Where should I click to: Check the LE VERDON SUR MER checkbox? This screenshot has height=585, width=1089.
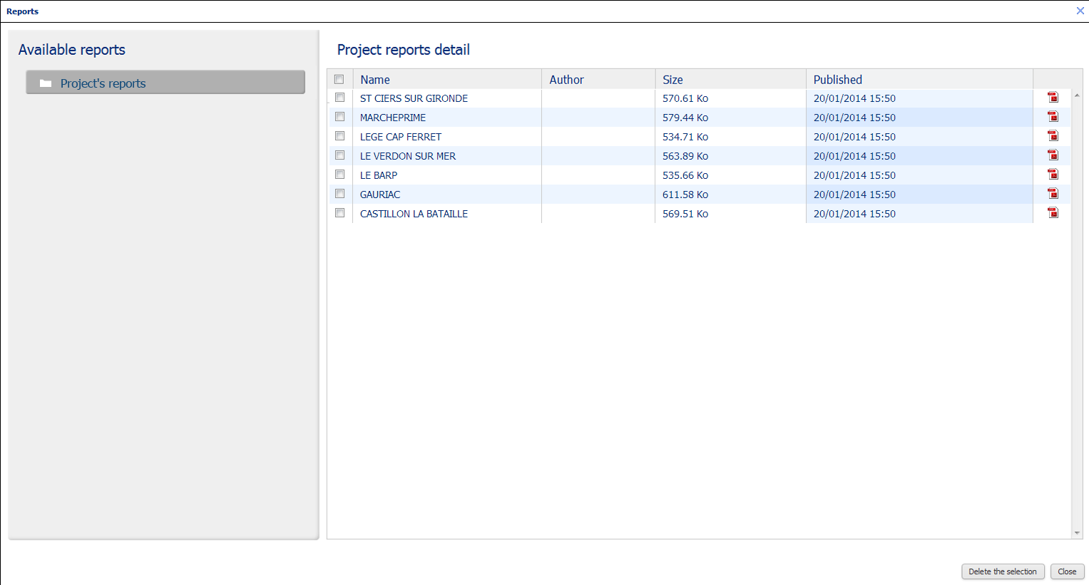click(x=340, y=155)
